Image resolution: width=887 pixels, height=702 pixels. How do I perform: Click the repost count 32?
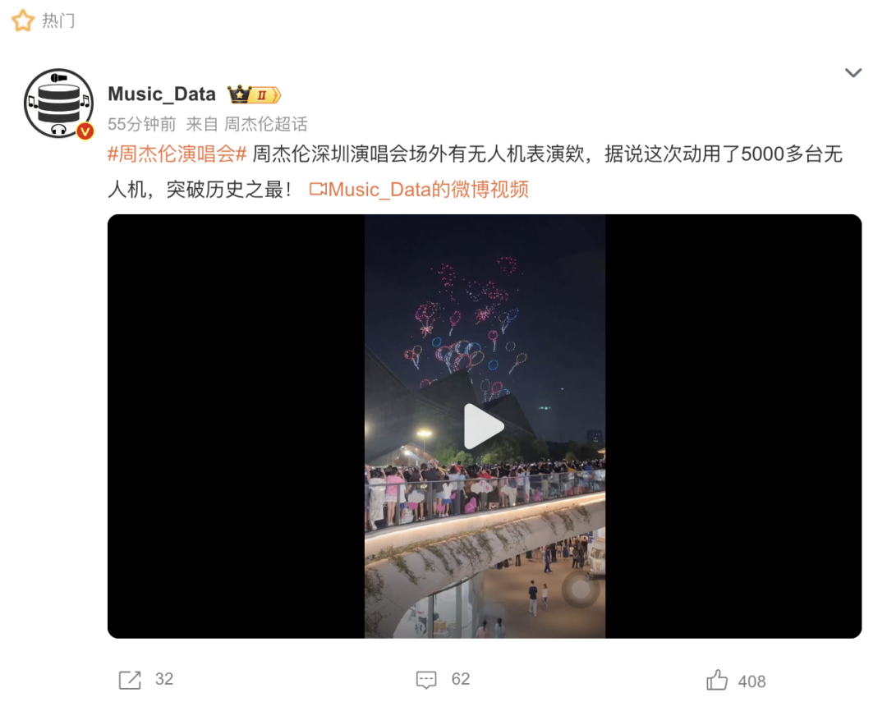point(164,679)
